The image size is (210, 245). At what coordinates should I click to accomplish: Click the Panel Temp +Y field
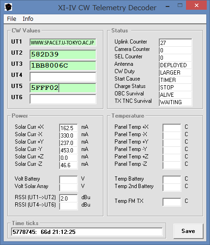pyautogui.click(x=172, y=143)
